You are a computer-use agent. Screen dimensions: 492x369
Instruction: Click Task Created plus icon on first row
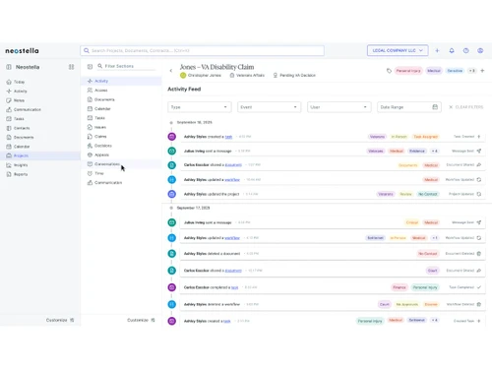(x=479, y=137)
